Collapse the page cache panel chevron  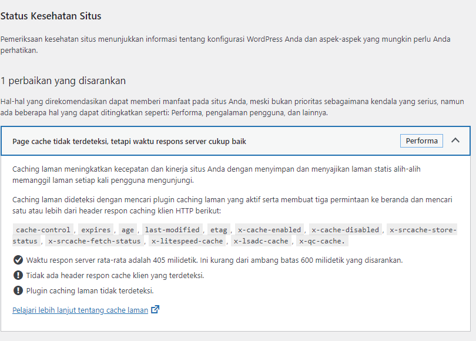[x=455, y=141]
